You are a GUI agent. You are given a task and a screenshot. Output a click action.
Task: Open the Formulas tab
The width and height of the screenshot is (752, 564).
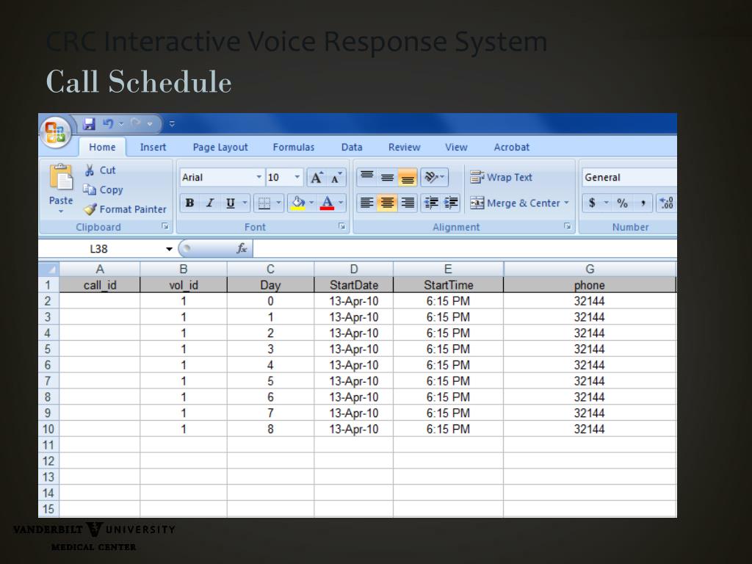pos(294,147)
